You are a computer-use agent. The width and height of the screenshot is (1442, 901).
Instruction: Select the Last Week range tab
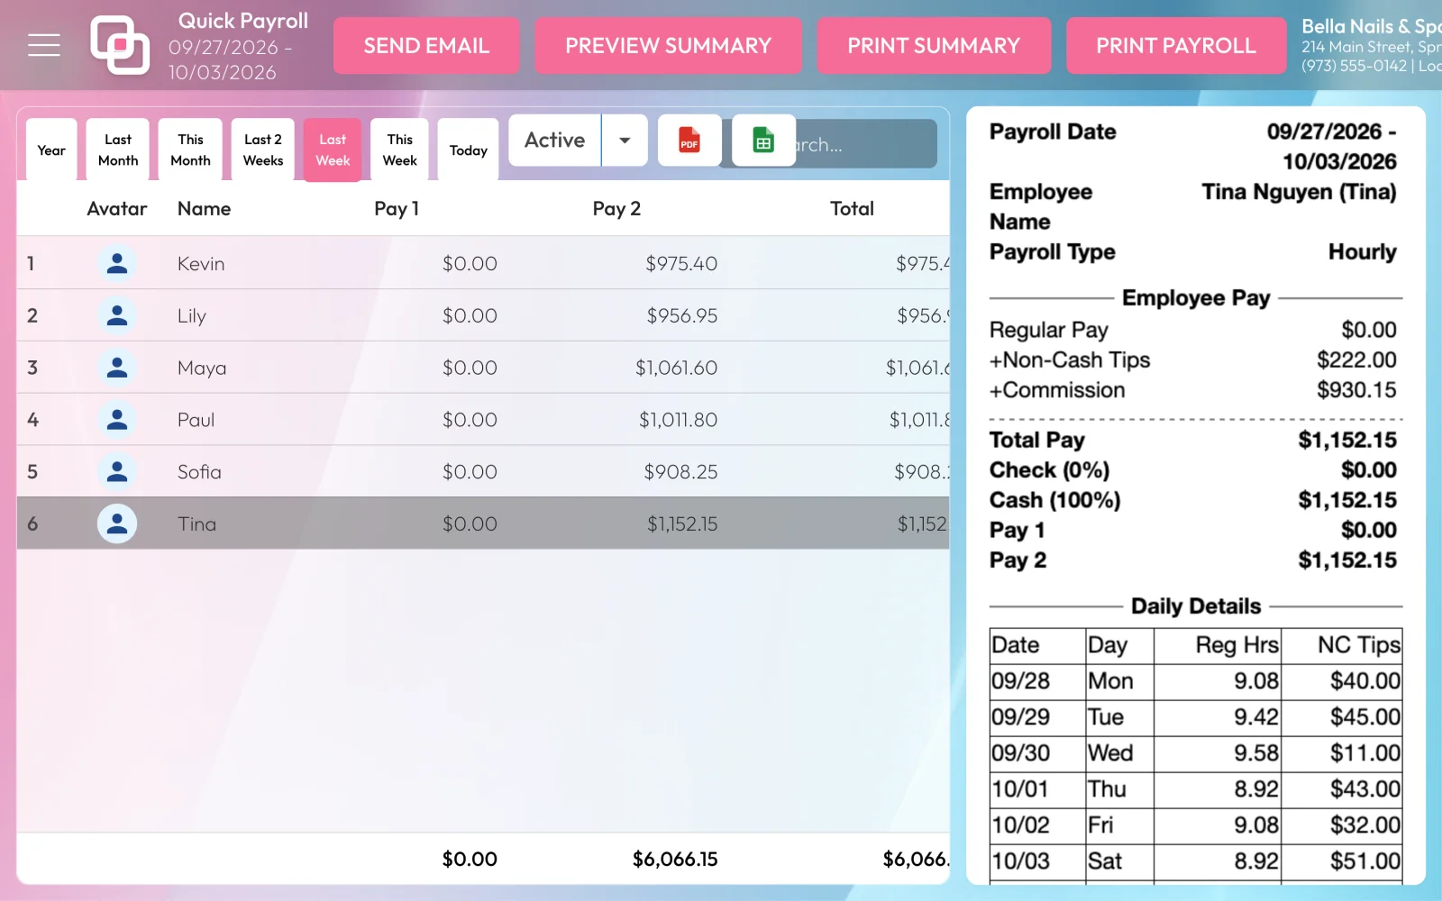tap(333, 150)
